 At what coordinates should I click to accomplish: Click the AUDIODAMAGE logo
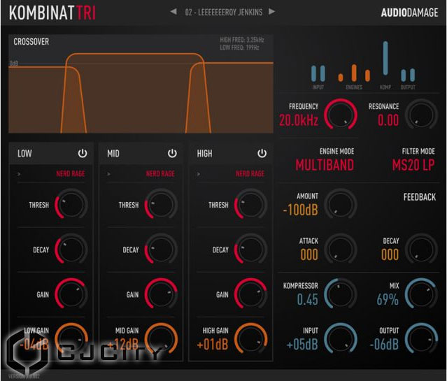(409, 13)
